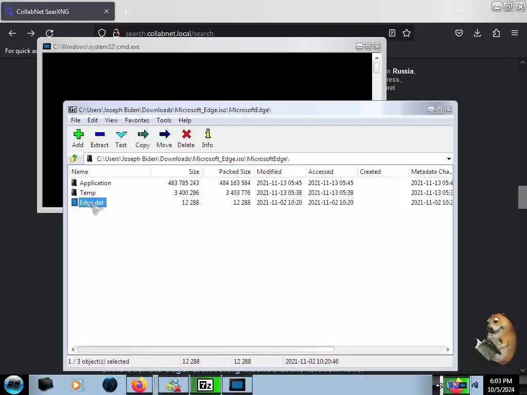Click the Windows Start orb
Viewport: 527px width, 395px height.
tap(14, 385)
